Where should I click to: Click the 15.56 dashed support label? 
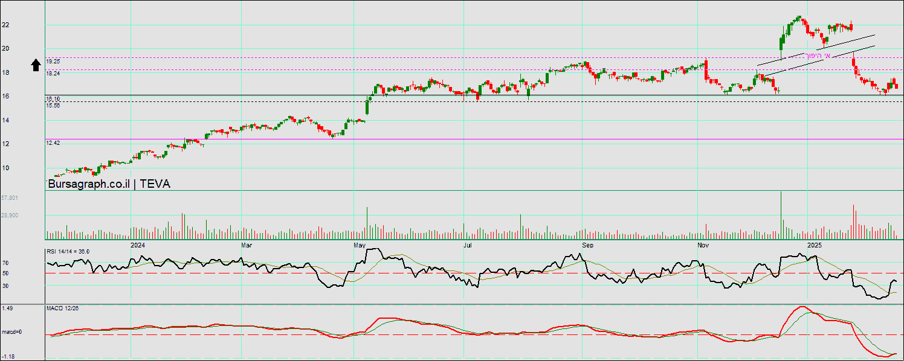coord(53,105)
